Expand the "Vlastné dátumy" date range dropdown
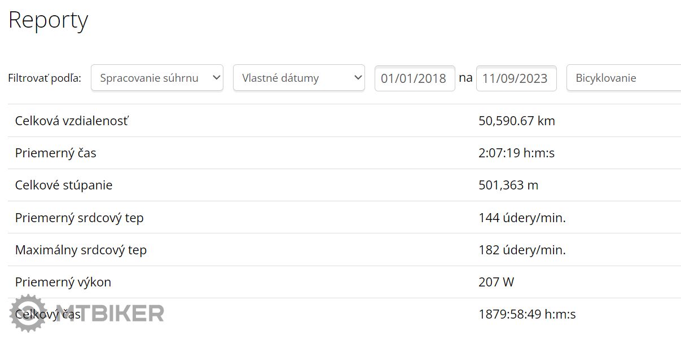This screenshot has height=340, width=681. [x=299, y=78]
